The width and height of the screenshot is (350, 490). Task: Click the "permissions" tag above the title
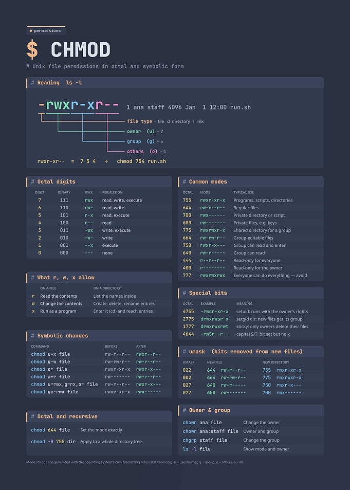click(46, 31)
